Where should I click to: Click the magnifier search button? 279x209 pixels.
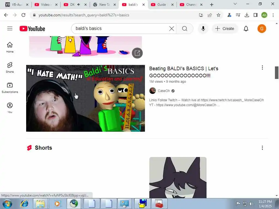click(184, 28)
